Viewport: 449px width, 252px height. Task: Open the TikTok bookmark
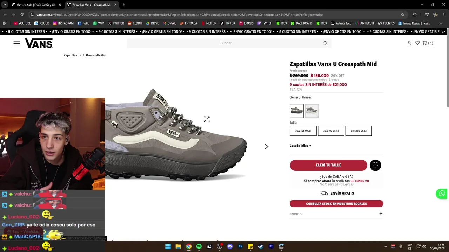228,23
